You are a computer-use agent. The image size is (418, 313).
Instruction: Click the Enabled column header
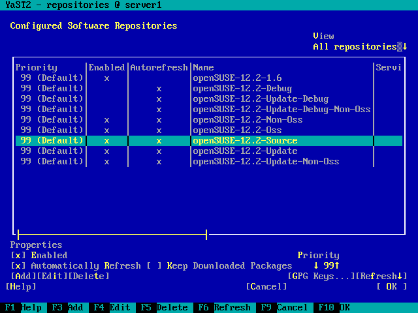pos(106,68)
